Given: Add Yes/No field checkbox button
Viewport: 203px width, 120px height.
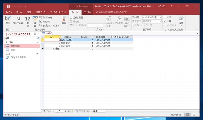Looking at the screenshot, I should coord(45,21).
